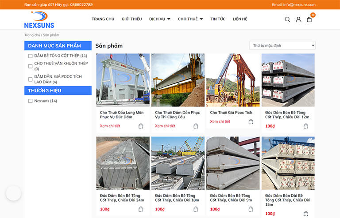Open the floating round chat button
This screenshot has height=218, width=340.
coord(13,193)
